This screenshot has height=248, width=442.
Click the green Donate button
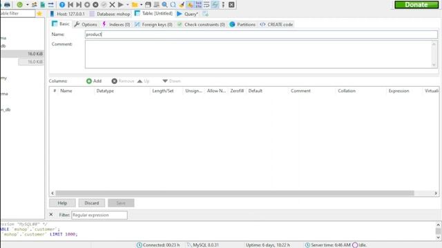(416, 5)
